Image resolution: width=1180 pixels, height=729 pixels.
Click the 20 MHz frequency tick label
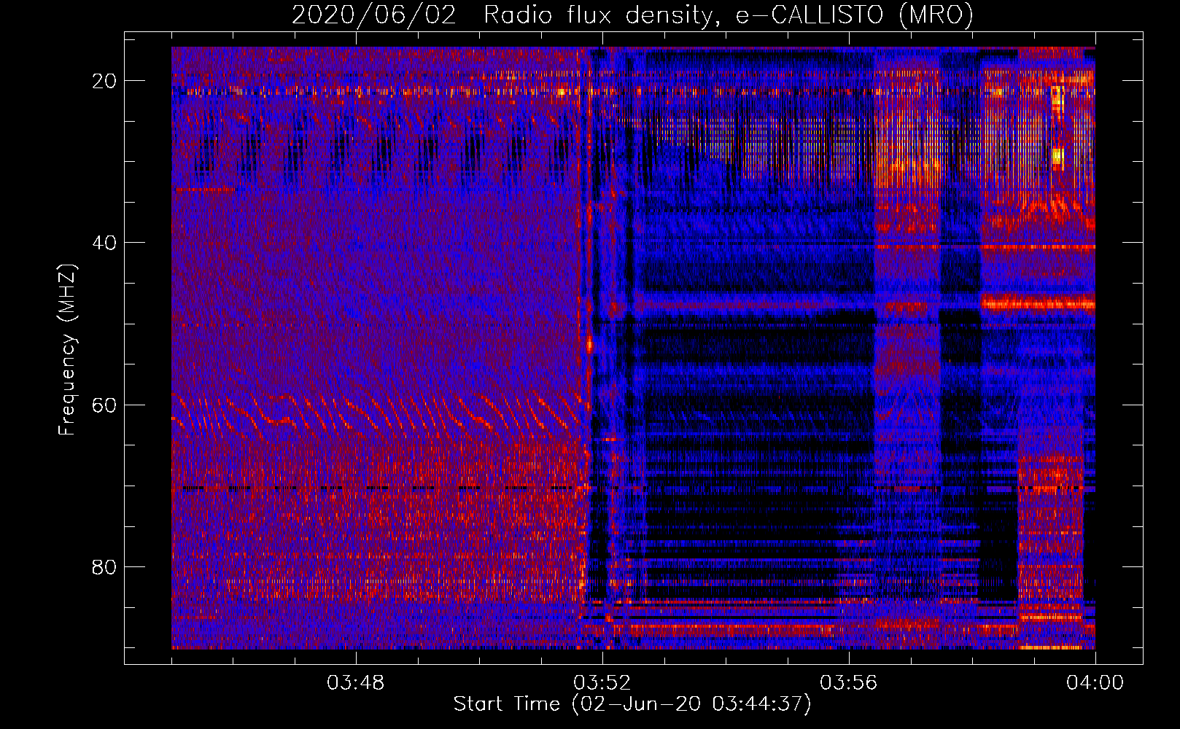(x=105, y=81)
